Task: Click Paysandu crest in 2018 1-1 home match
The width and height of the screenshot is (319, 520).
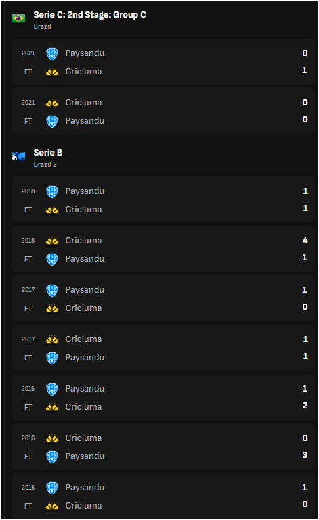Action: [x=52, y=191]
